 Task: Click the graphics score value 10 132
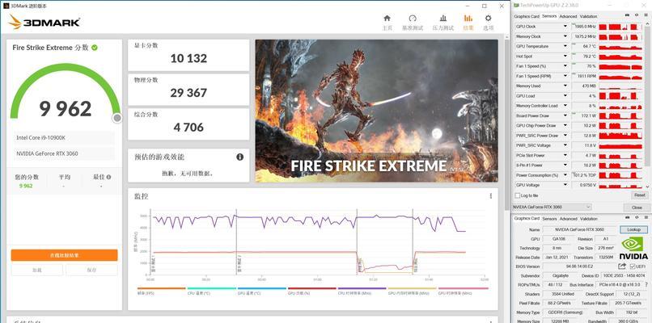pos(188,58)
